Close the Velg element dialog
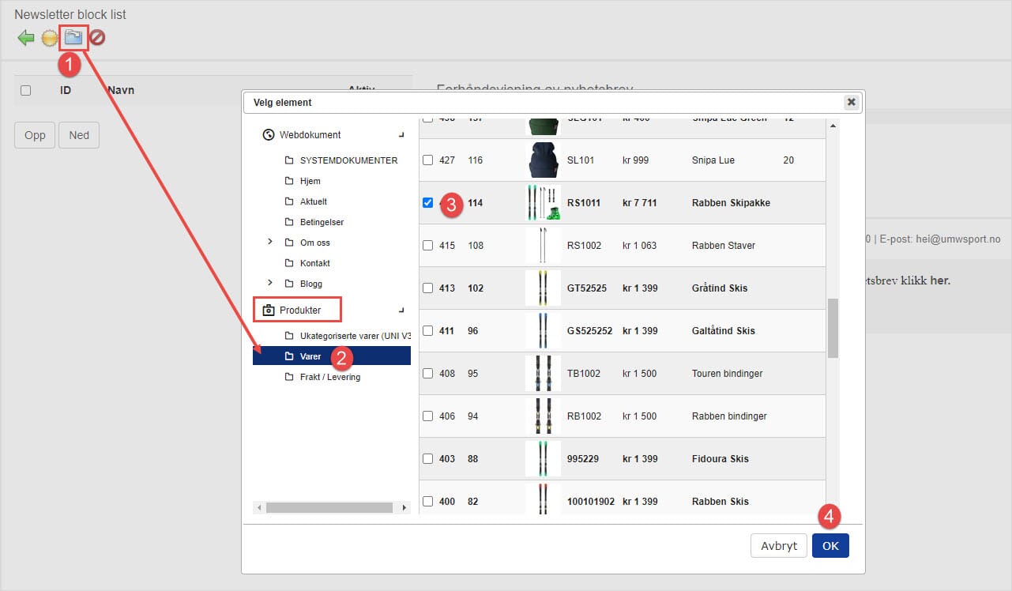The image size is (1012, 591). point(851,102)
